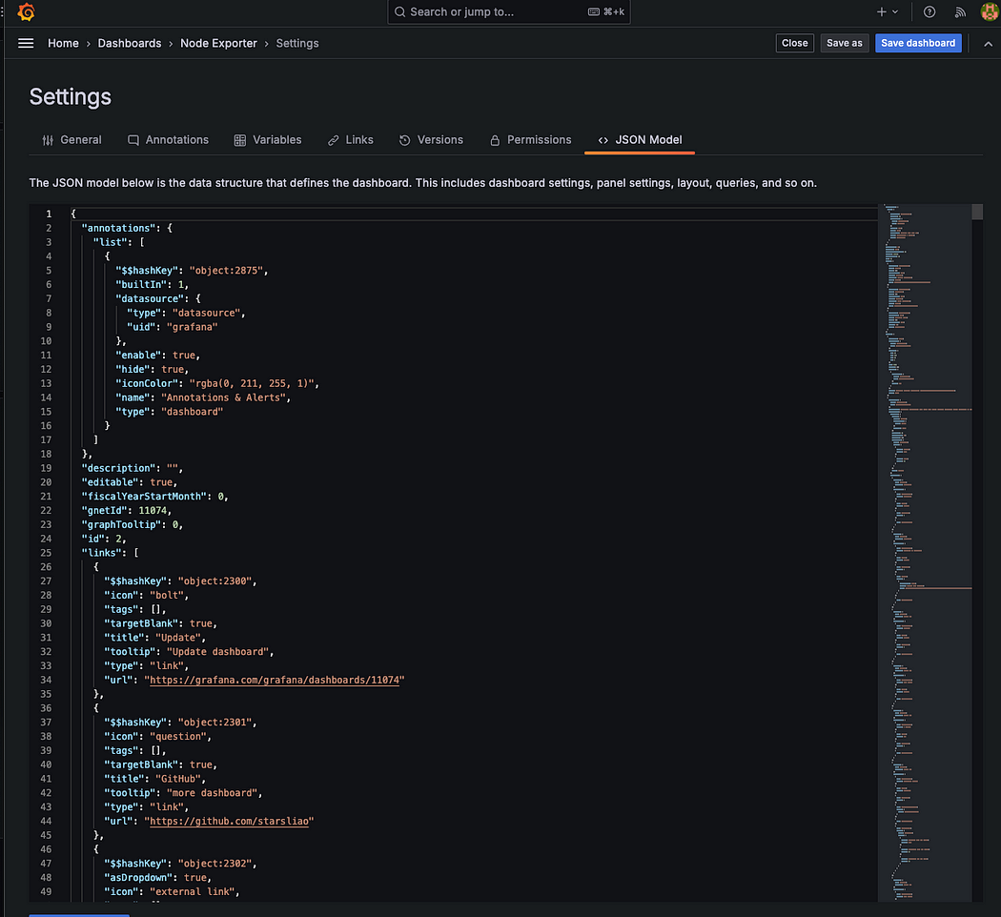This screenshot has width=1001, height=917.
Task: Open the dropdown arrow next to plus
Action: 895,12
